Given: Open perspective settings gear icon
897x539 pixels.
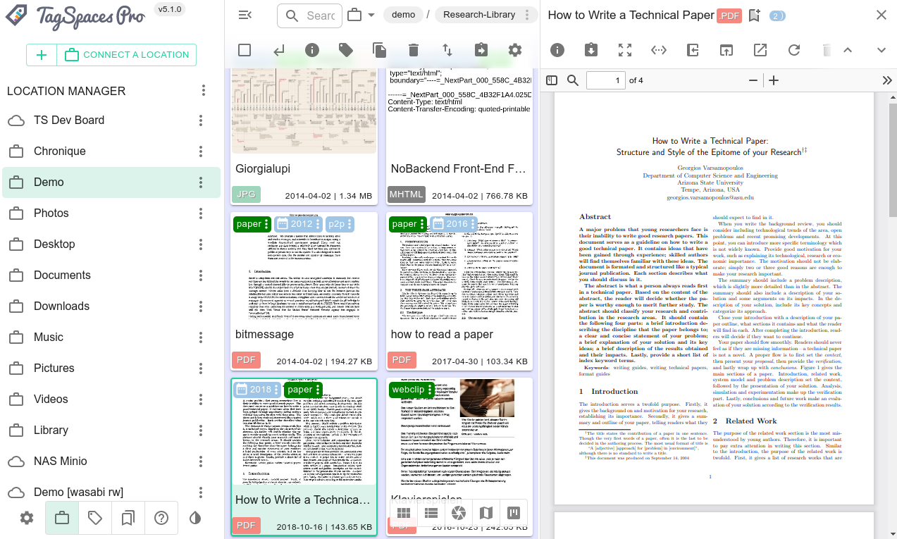Looking at the screenshot, I should point(515,50).
